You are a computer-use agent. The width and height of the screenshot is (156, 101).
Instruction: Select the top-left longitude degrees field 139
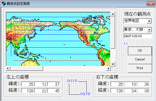[28, 91]
